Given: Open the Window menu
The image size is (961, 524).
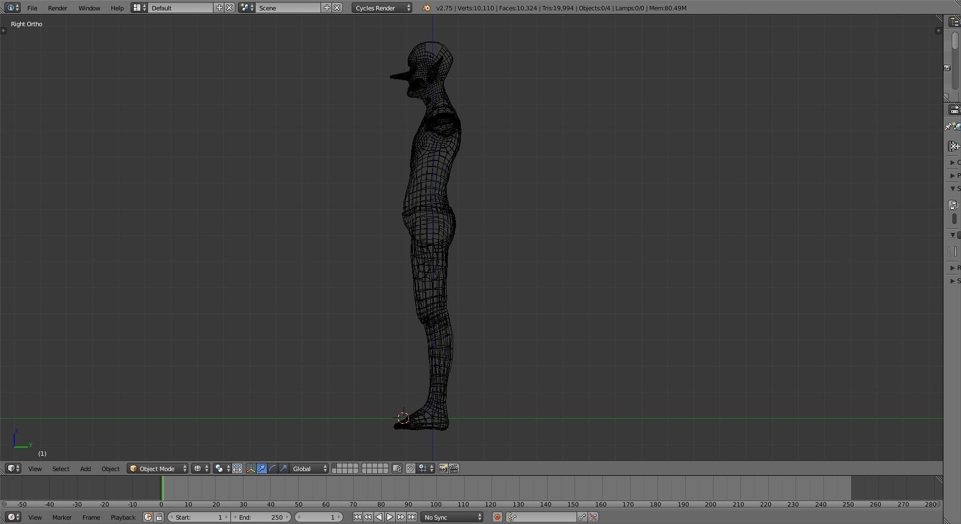Looking at the screenshot, I should pos(89,8).
